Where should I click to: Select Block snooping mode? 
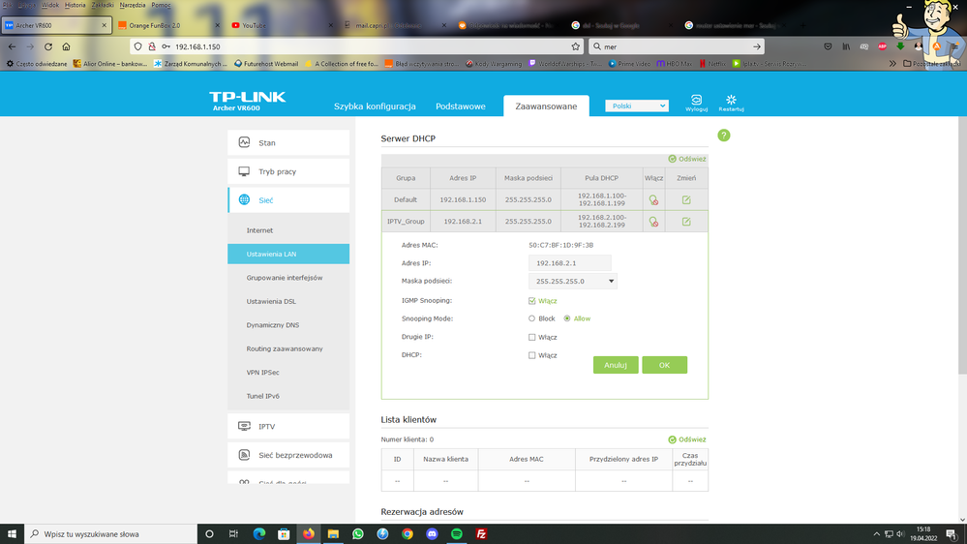(531, 318)
